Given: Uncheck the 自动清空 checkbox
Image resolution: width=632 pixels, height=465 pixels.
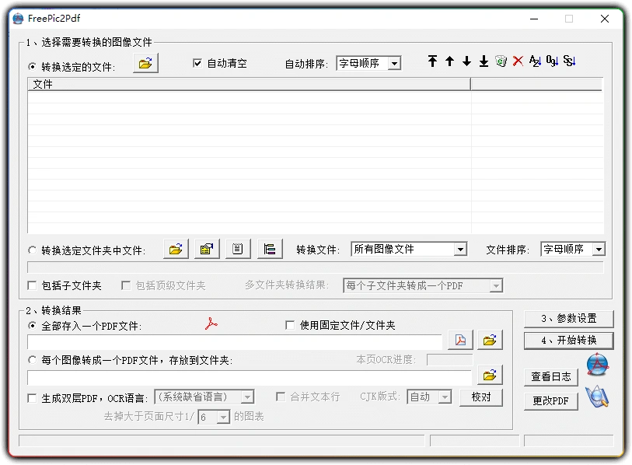Looking at the screenshot, I should tap(198, 64).
